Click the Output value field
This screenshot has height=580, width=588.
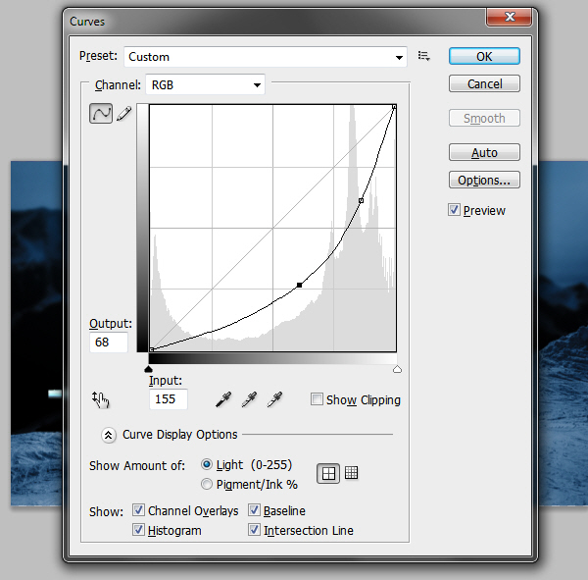point(109,342)
